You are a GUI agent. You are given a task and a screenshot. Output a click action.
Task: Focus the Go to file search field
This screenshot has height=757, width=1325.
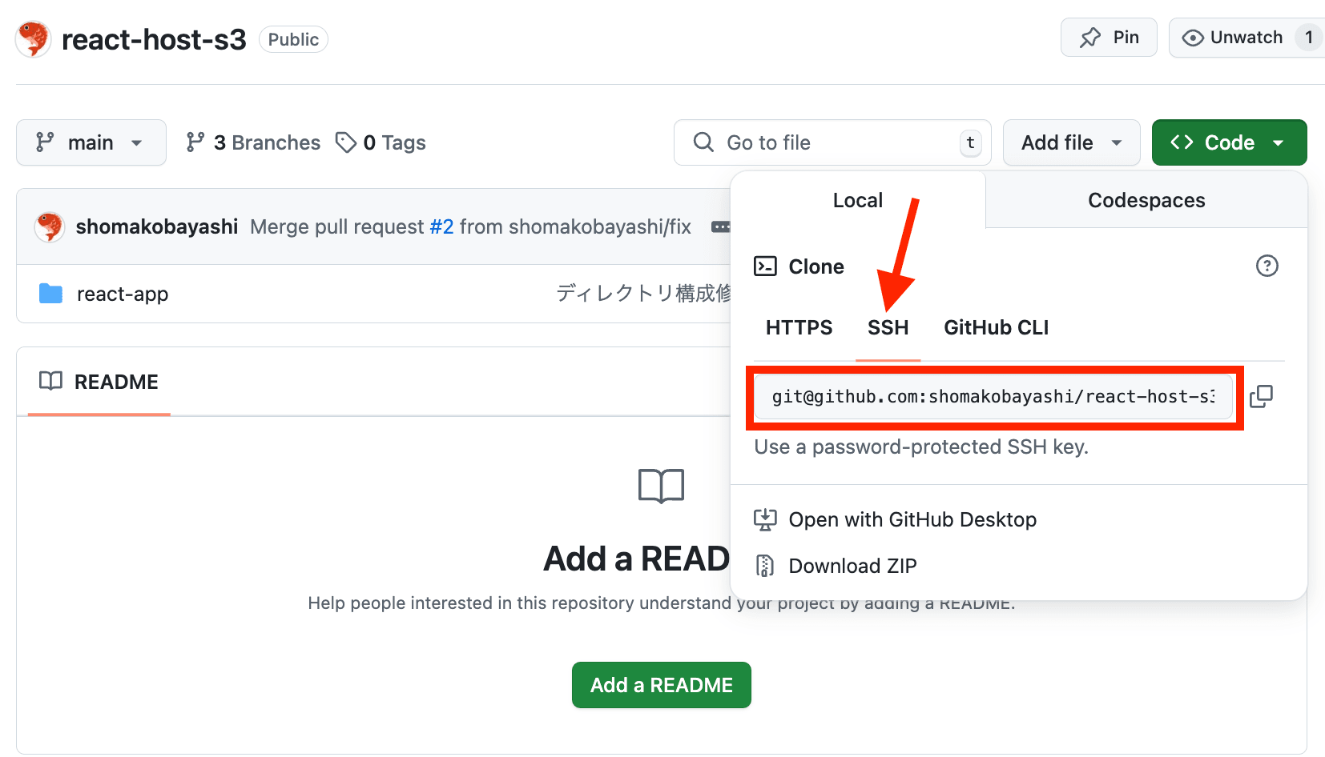(832, 142)
